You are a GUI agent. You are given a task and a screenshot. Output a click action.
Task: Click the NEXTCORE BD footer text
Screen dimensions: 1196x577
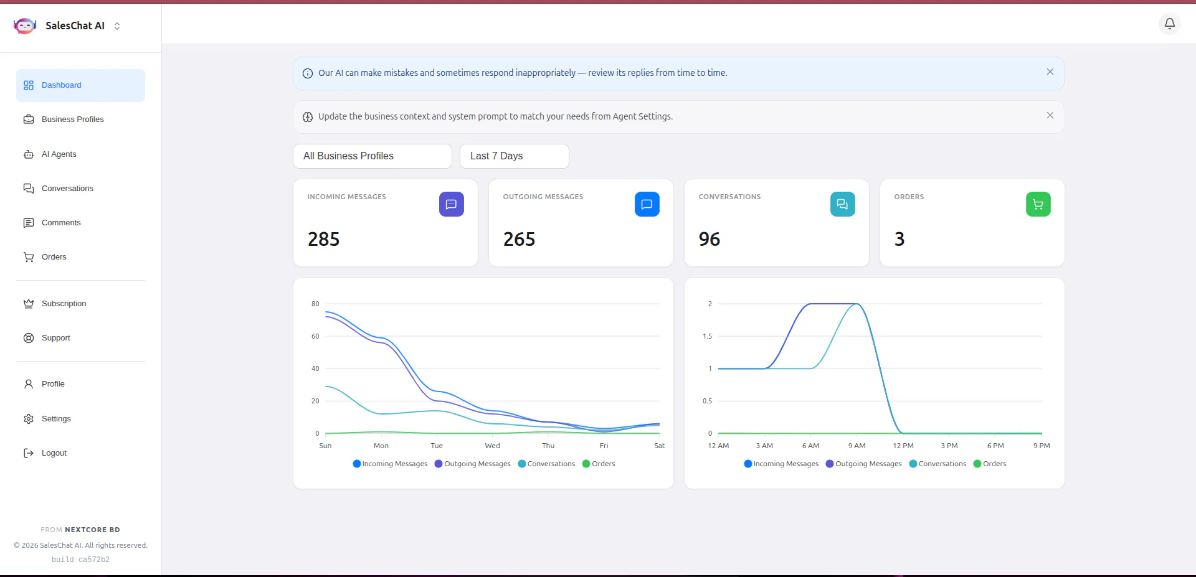[x=92, y=530]
